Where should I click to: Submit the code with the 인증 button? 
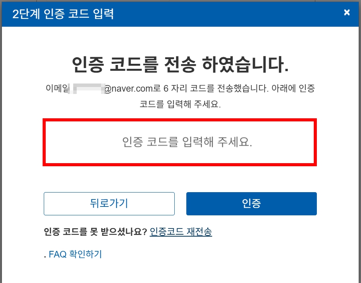tap(251, 204)
